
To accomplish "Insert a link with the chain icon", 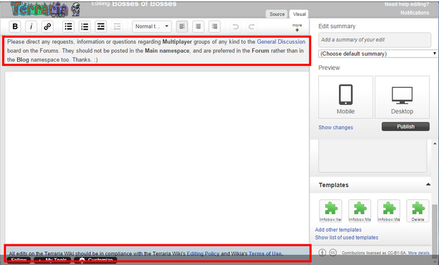I will coord(47,27).
